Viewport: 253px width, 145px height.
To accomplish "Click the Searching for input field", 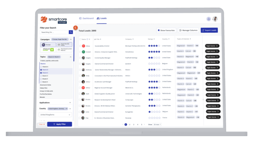I will 54,32.
